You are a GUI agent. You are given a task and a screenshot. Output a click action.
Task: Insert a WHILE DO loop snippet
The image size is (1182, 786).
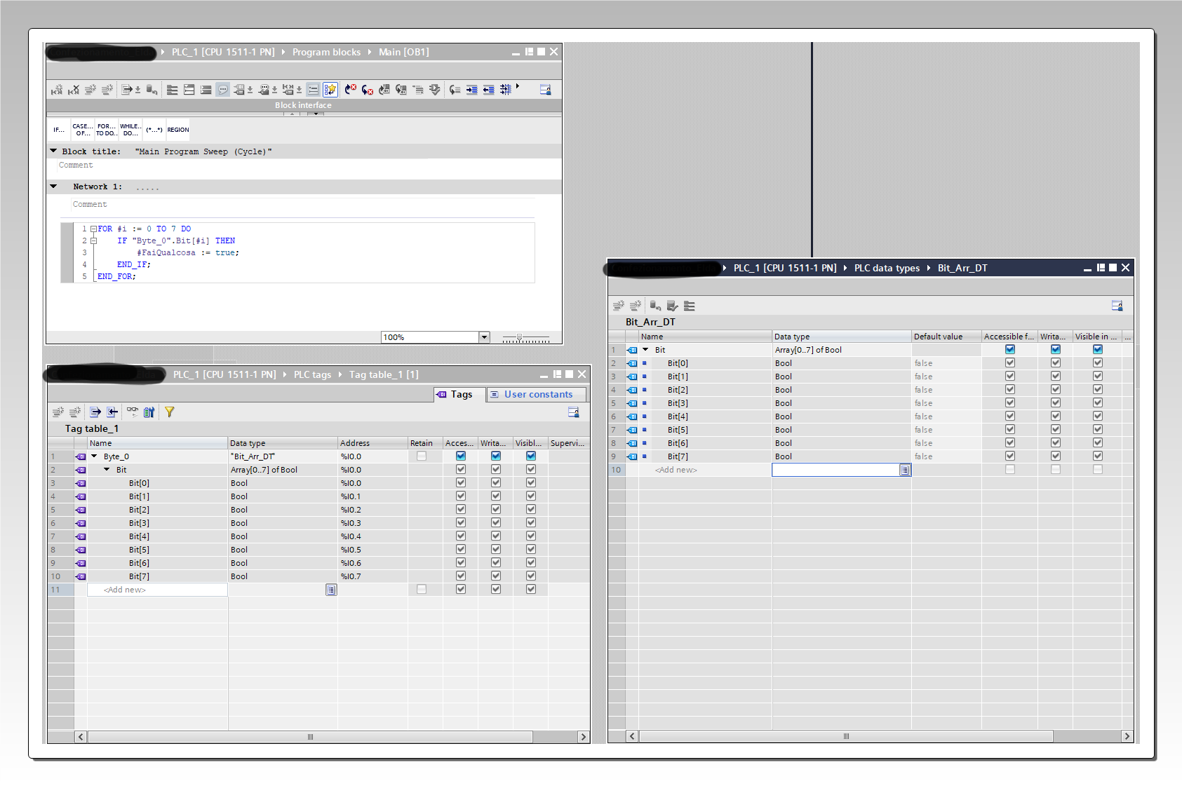pos(130,130)
